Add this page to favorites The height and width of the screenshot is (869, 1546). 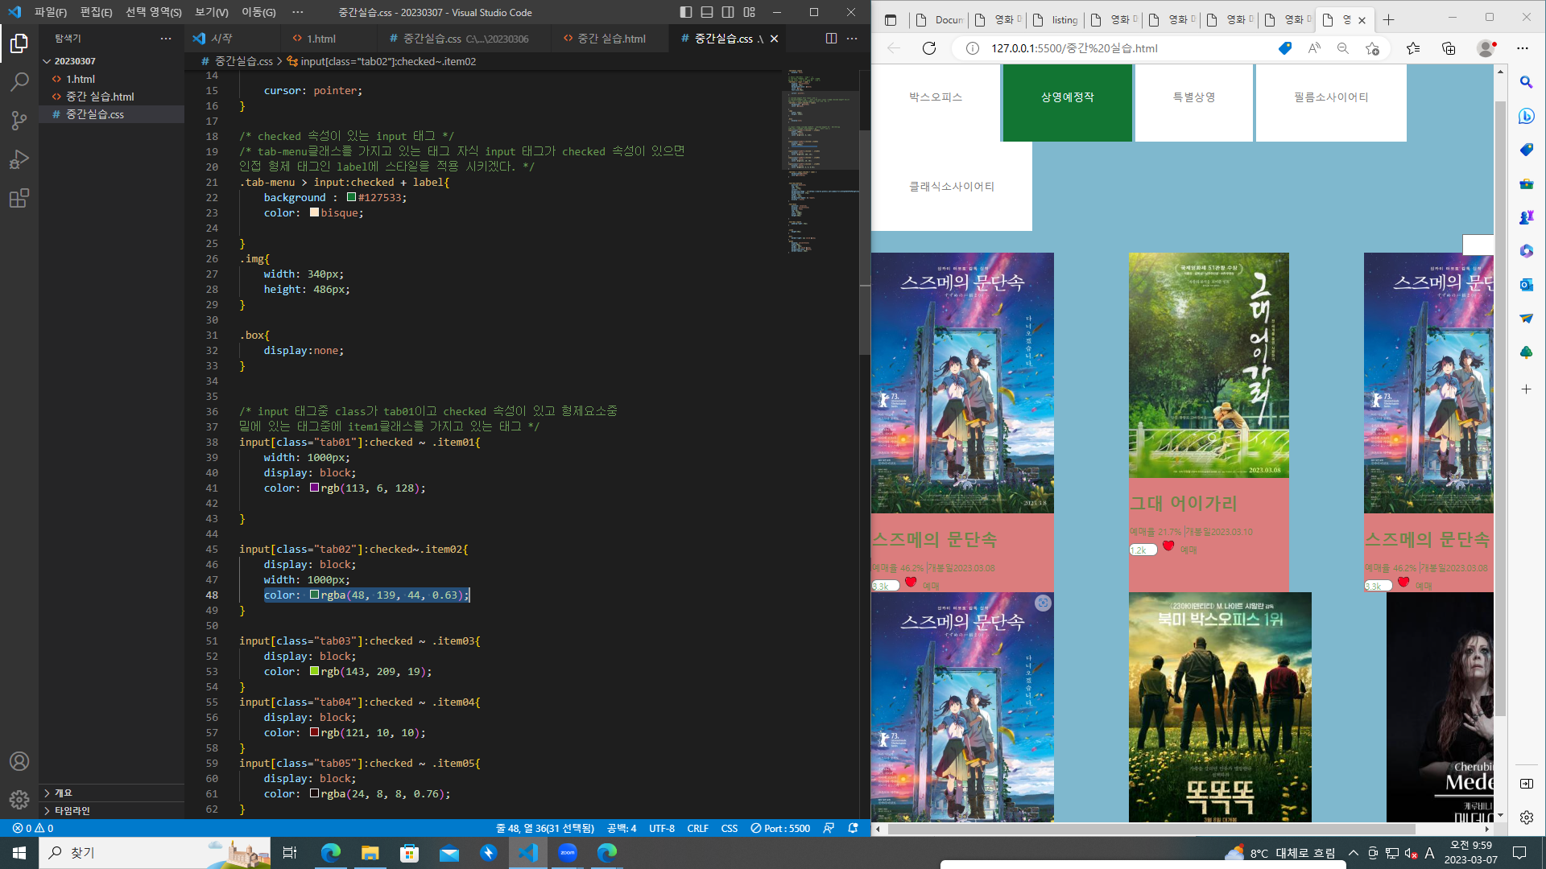tap(1372, 48)
